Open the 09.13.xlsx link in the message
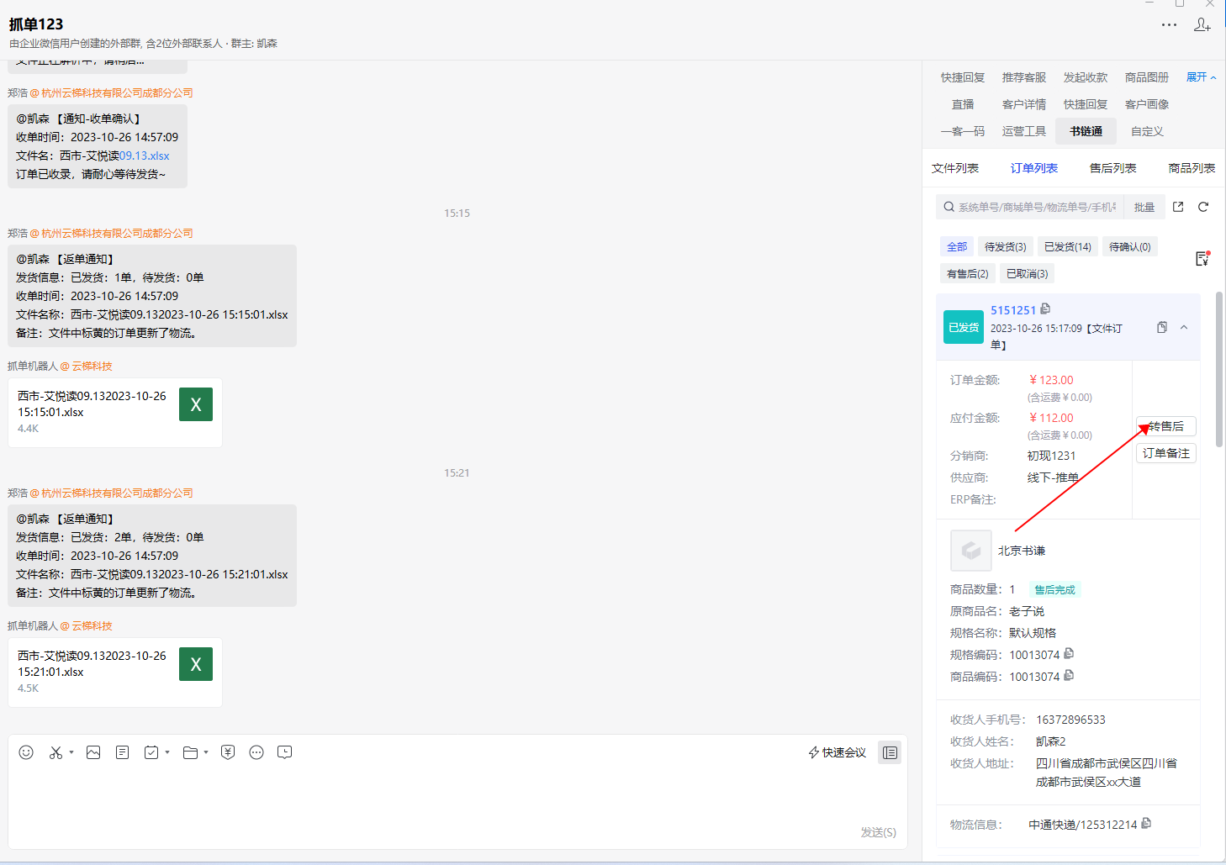Image resolution: width=1226 pixels, height=865 pixels. [144, 156]
